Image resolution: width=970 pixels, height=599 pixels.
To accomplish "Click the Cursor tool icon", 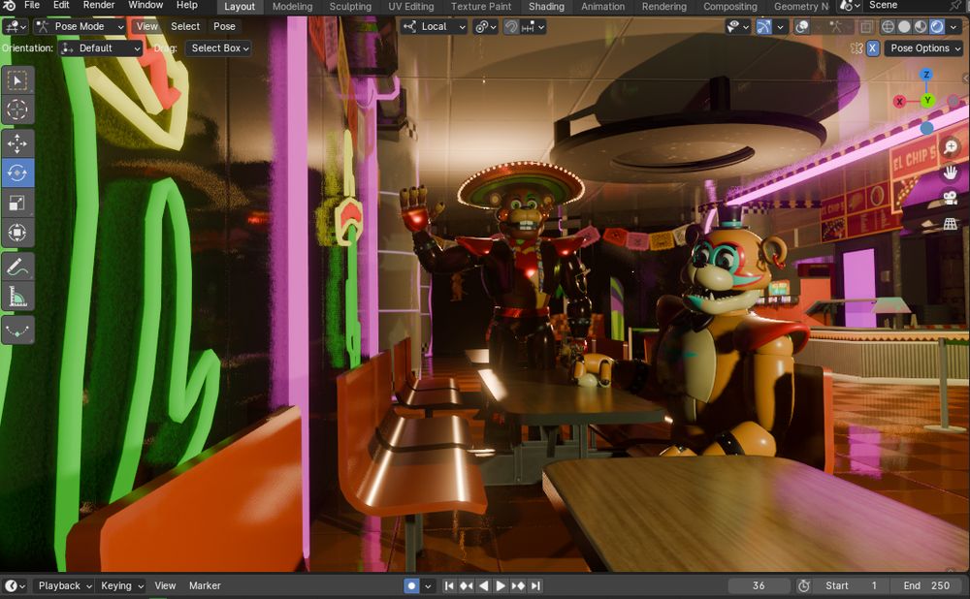I will point(17,110).
